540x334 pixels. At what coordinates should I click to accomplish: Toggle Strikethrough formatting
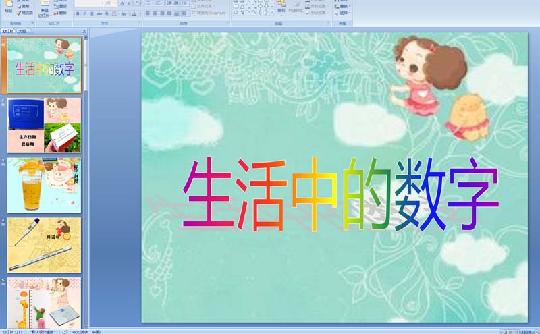pyautogui.click(x=99, y=13)
